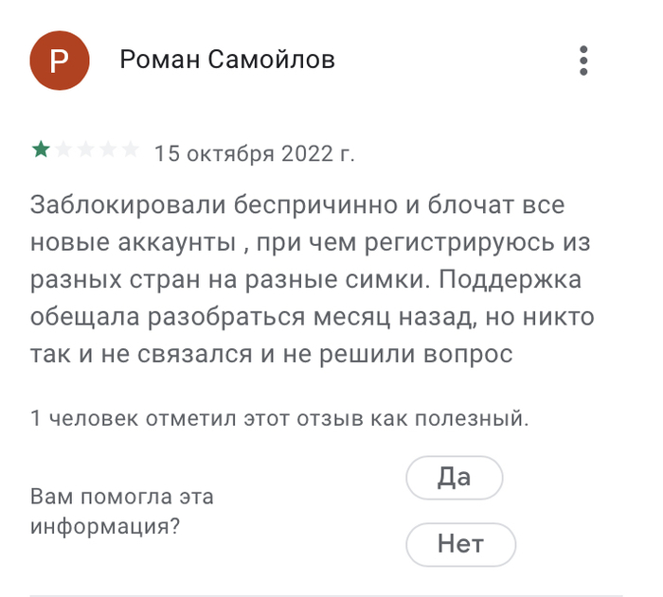663x597 pixels.
Task: Select the third rating star
Action: click(x=86, y=149)
